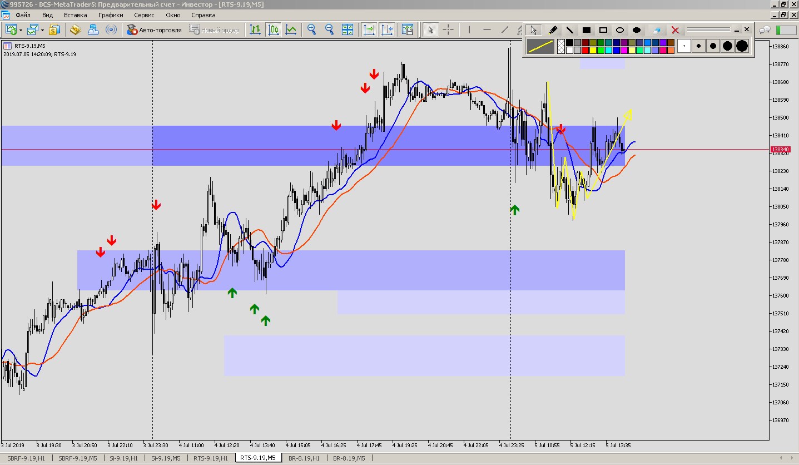Select the trendline drawing tool
This screenshot has width=799, height=465.
click(505, 29)
